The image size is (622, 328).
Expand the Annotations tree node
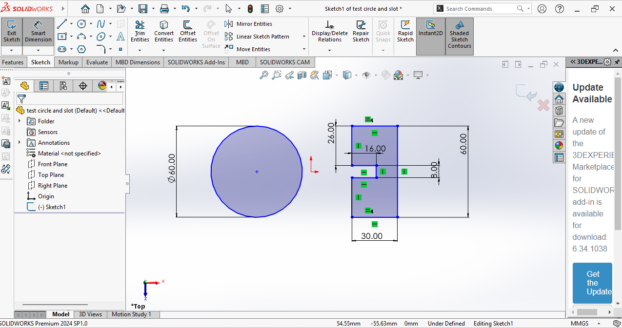click(x=20, y=142)
